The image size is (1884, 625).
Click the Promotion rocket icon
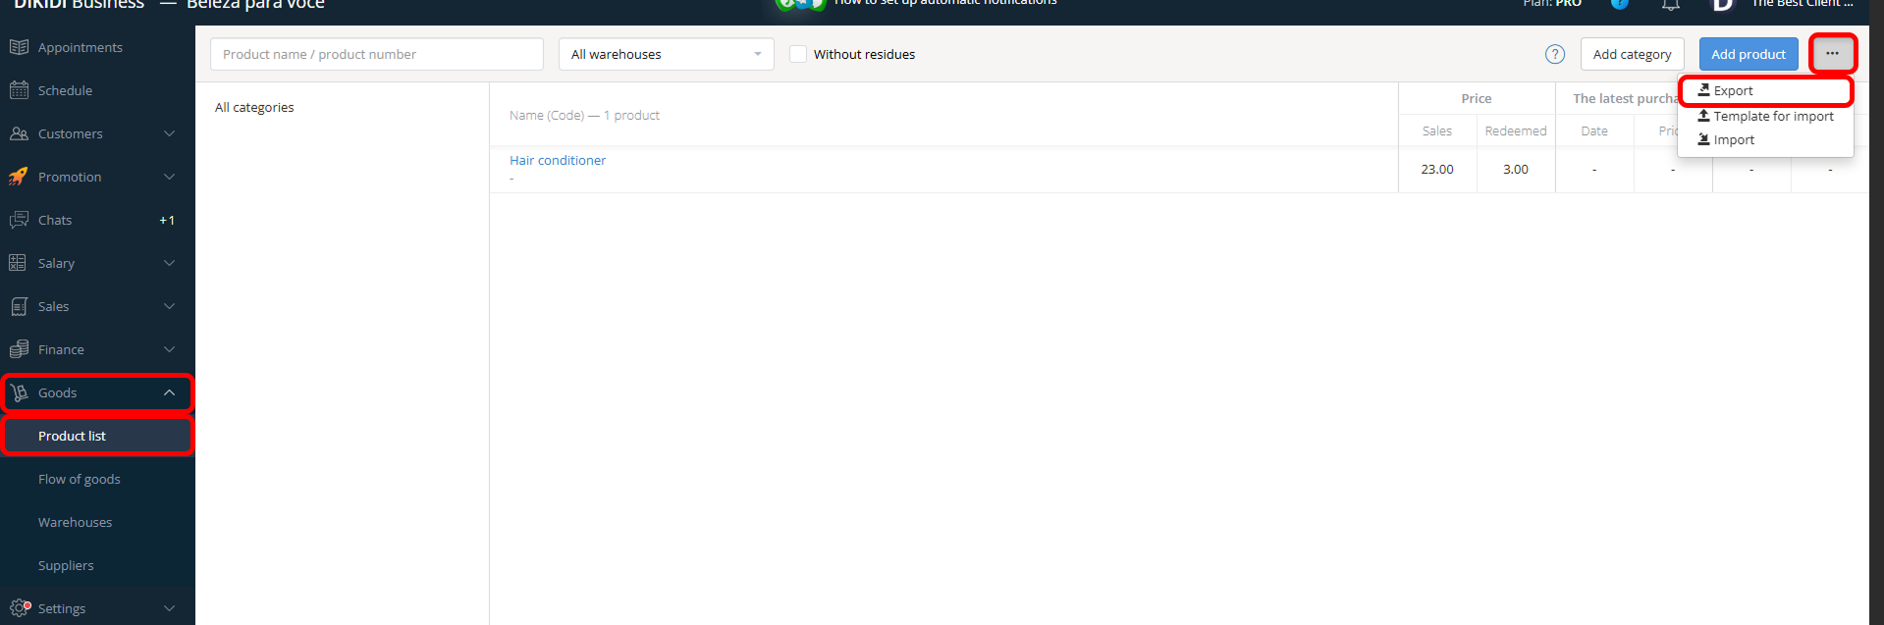point(19,177)
